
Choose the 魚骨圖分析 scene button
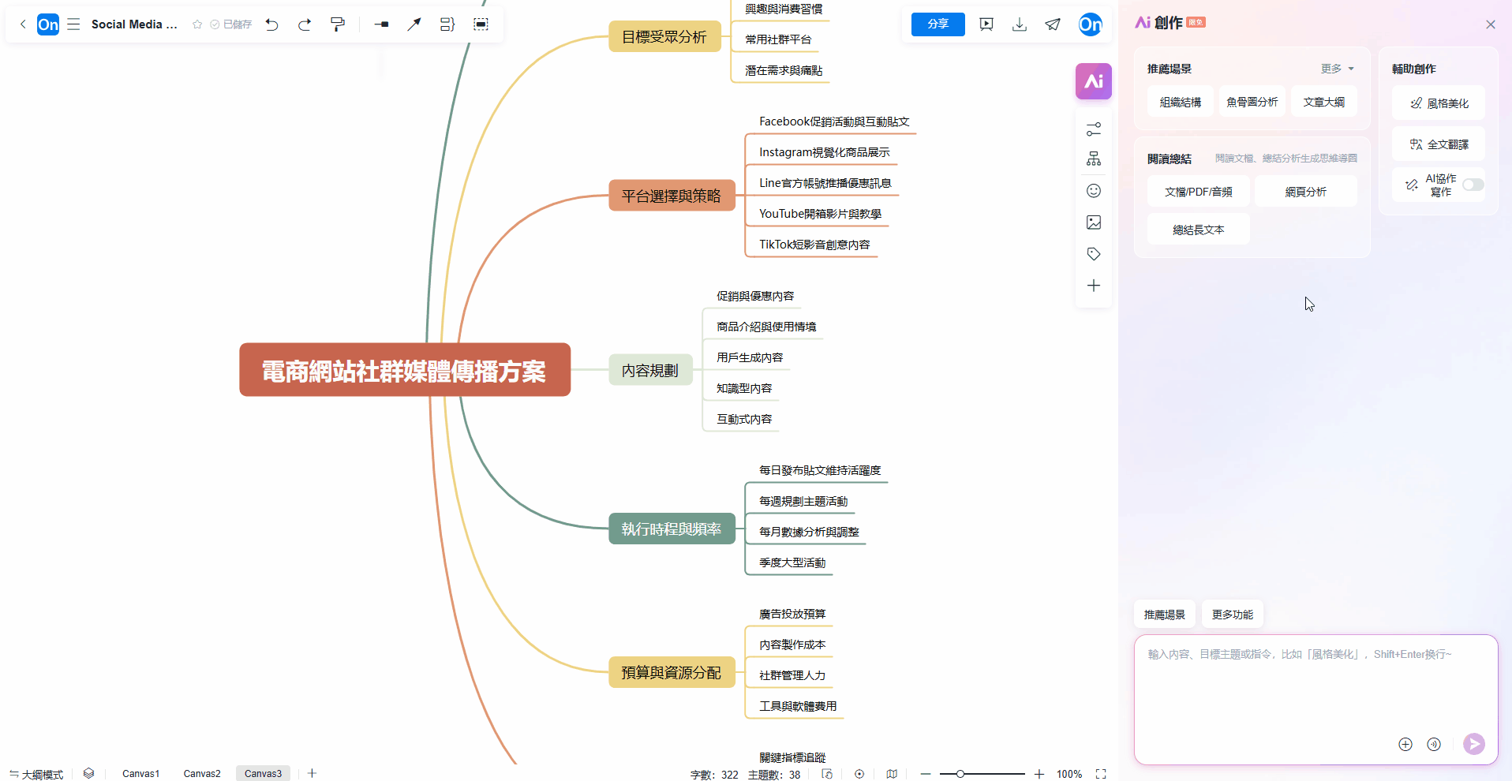pos(1252,102)
